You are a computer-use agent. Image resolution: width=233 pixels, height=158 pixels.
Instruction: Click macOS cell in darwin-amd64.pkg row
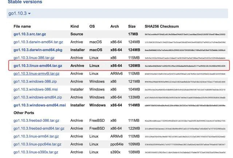pyautogui.click(x=96, y=50)
